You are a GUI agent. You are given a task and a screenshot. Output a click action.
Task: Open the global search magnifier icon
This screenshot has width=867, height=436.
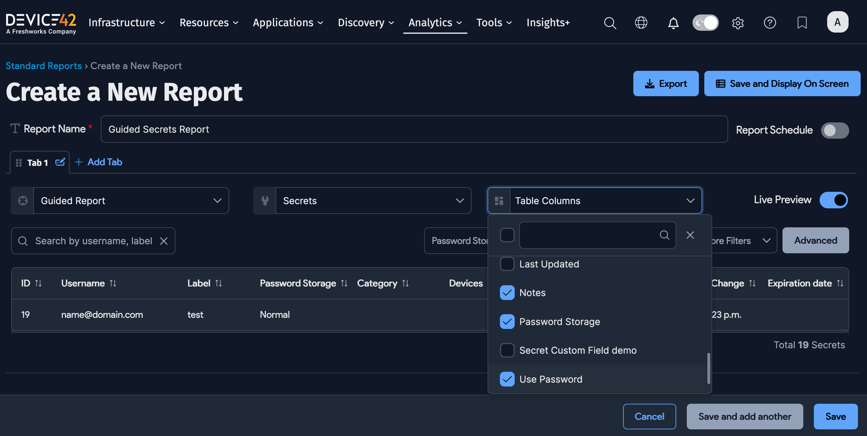point(610,23)
